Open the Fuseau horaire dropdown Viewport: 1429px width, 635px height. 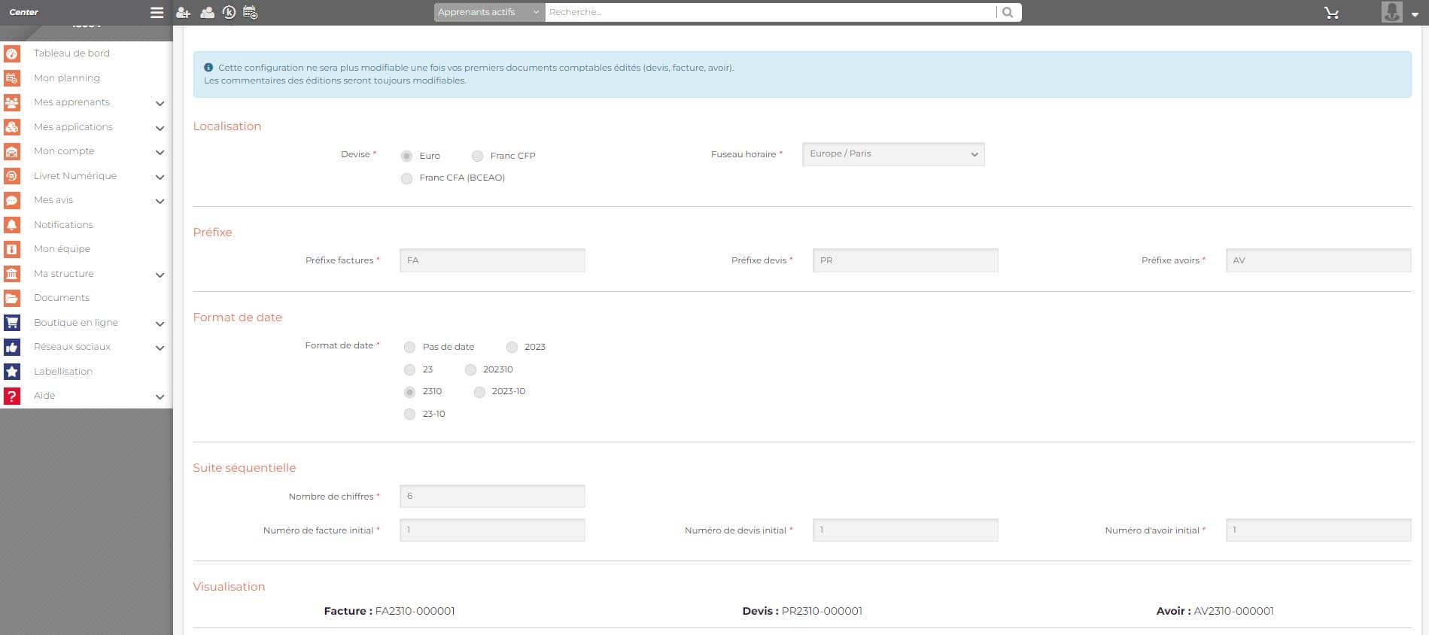pyautogui.click(x=892, y=154)
